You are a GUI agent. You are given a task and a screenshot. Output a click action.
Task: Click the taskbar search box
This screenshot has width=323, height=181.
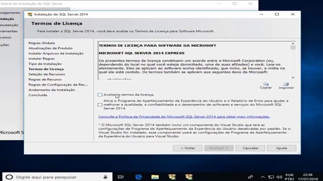(58, 177)
